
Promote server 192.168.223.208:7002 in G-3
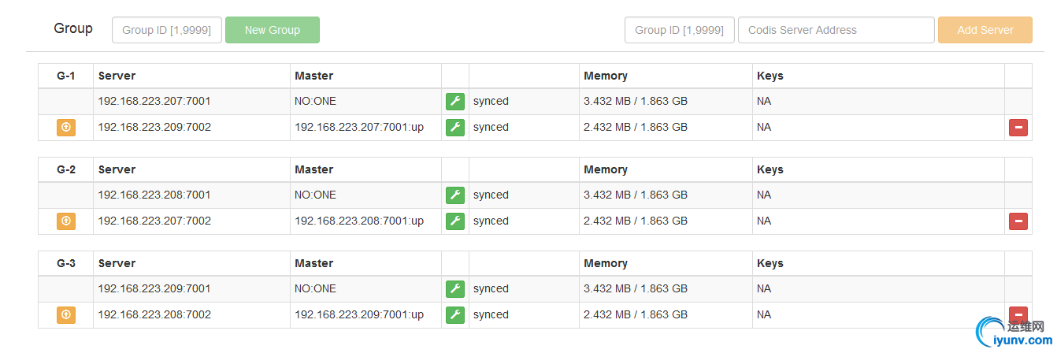(66, 314)
